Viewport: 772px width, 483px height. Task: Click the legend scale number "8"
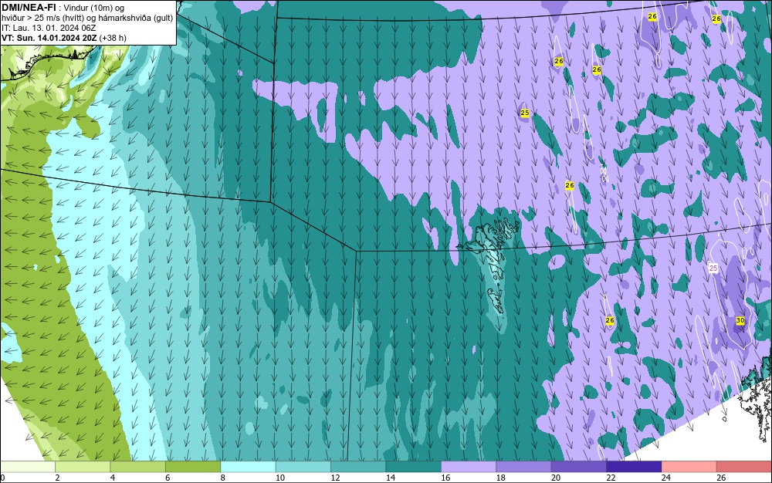click(x=222, y=478)
